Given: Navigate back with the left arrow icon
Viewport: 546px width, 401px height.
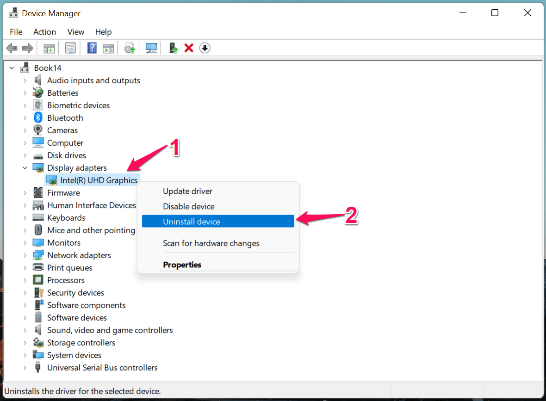Looking at the screenshot, I should 12,48.
